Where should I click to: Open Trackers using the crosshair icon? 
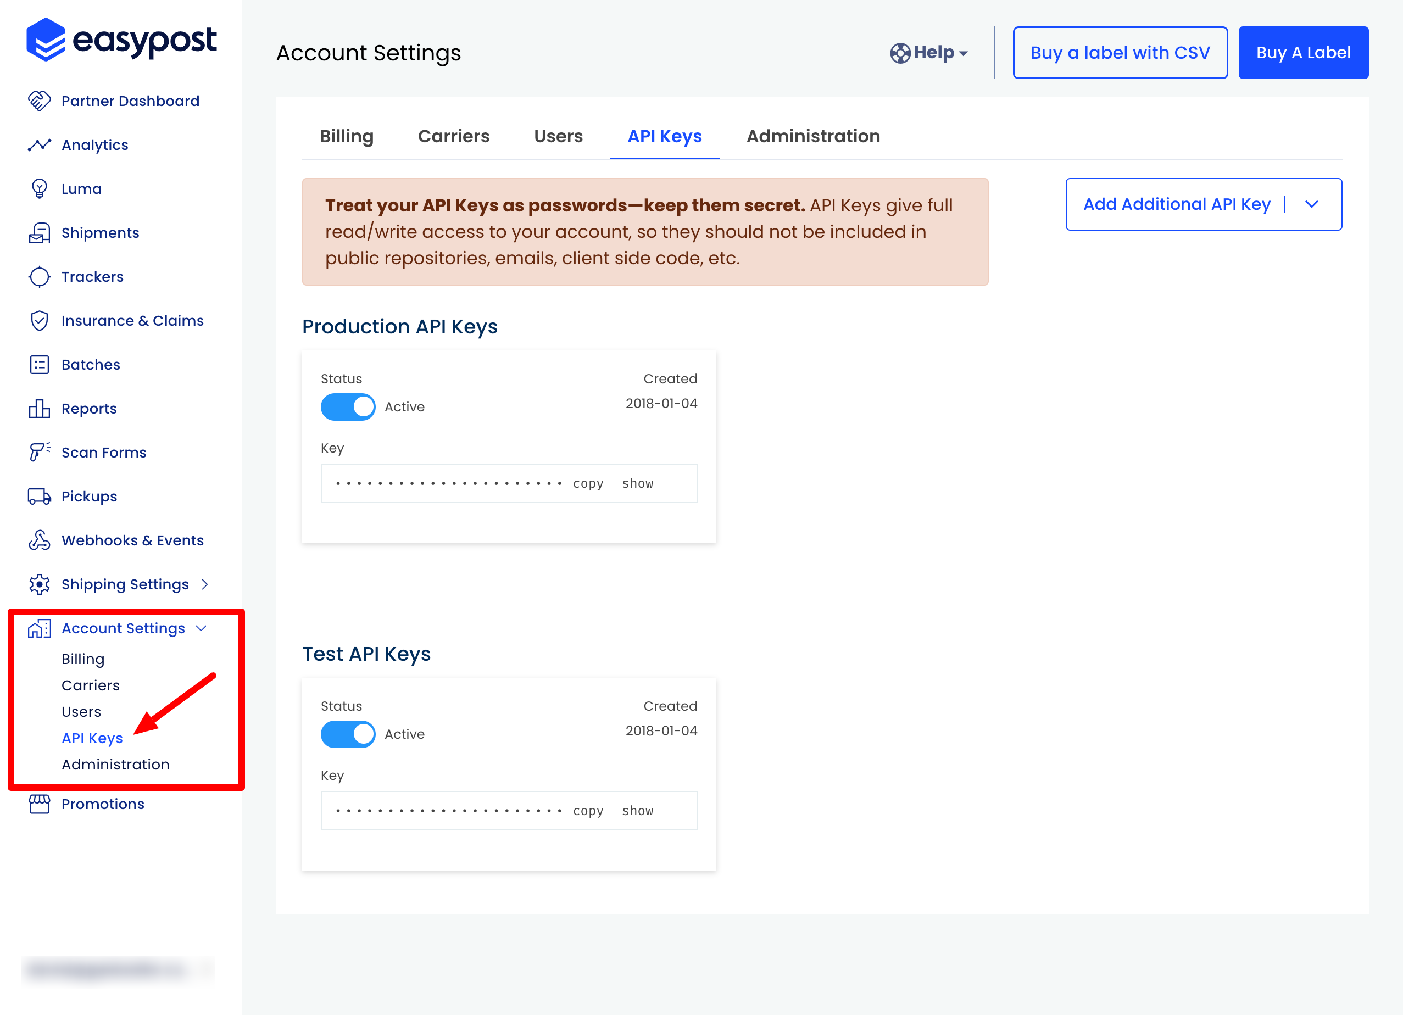tap(39, 276)
